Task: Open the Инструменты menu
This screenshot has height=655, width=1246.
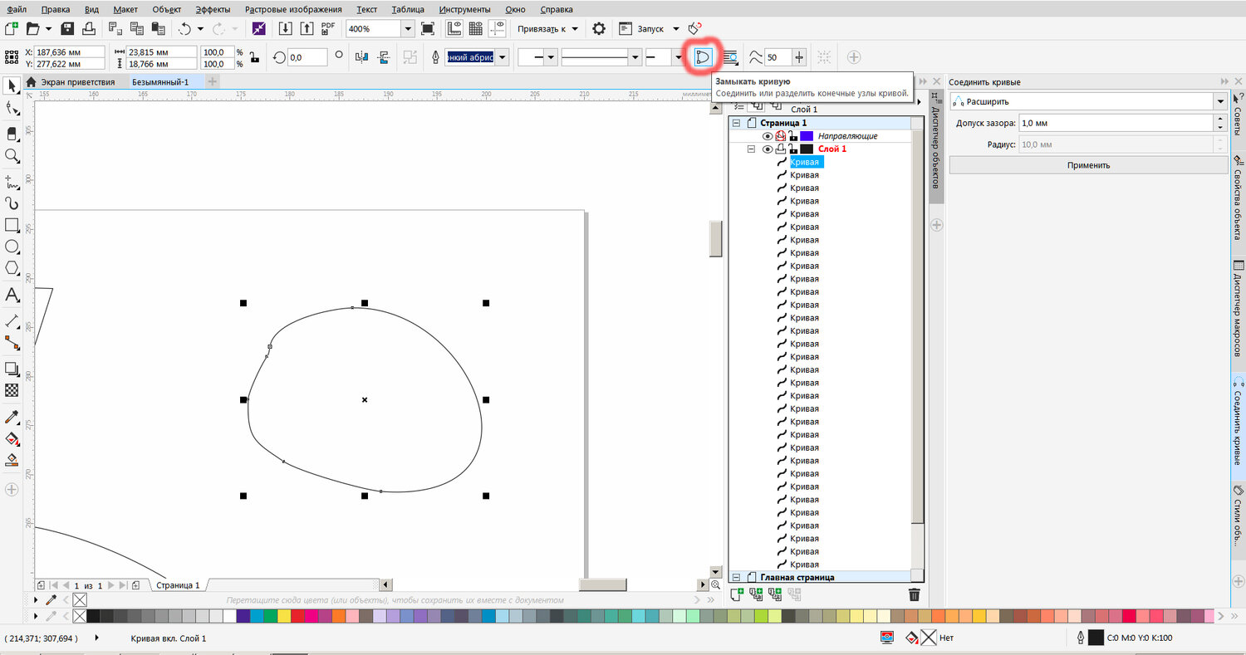Action: pos(464,10)
